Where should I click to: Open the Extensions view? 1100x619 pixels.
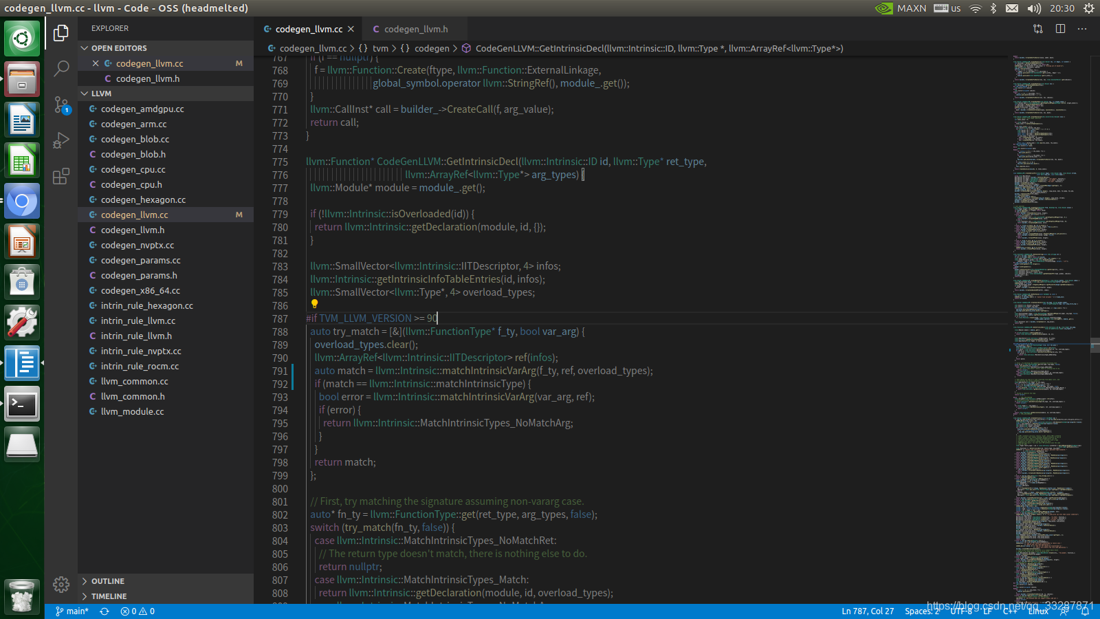(x=61, y=176)
